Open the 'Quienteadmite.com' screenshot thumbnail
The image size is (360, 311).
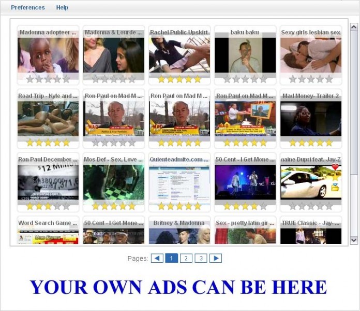coord(179,182)
